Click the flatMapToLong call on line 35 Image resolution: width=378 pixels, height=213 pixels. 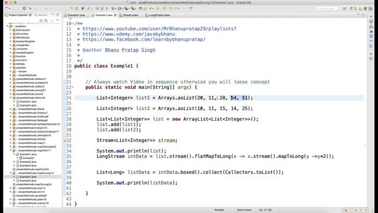click(213, 156)
